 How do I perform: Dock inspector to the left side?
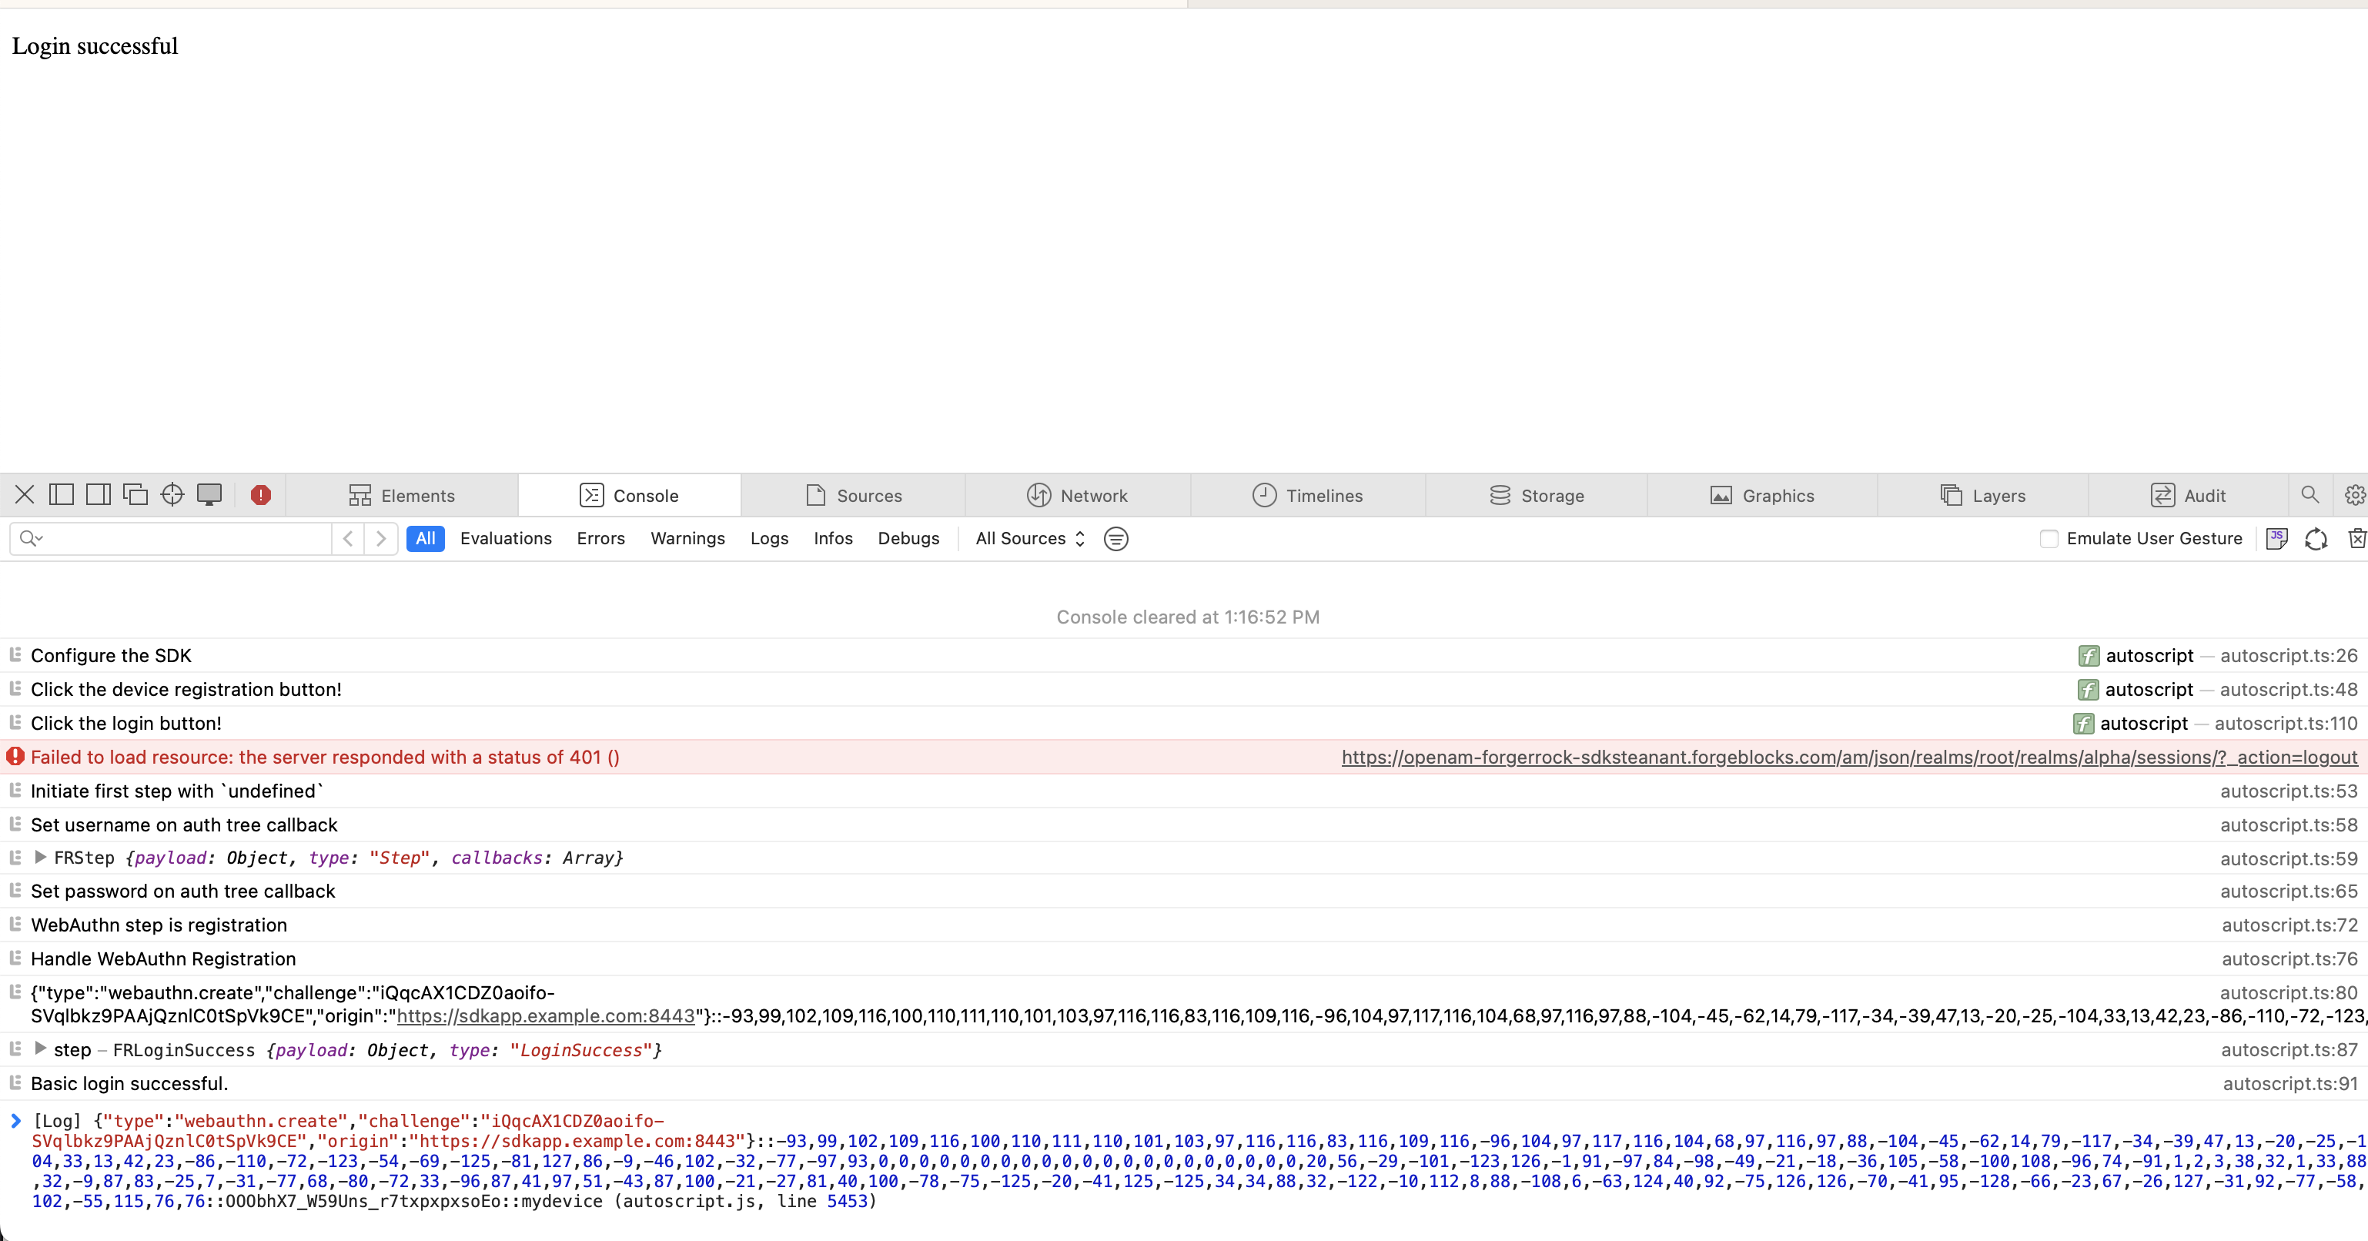click(62, 494)
